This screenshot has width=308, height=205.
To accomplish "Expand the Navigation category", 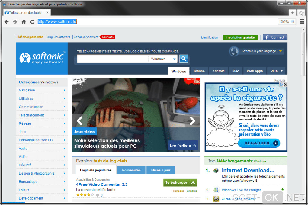I will (64, 90).
